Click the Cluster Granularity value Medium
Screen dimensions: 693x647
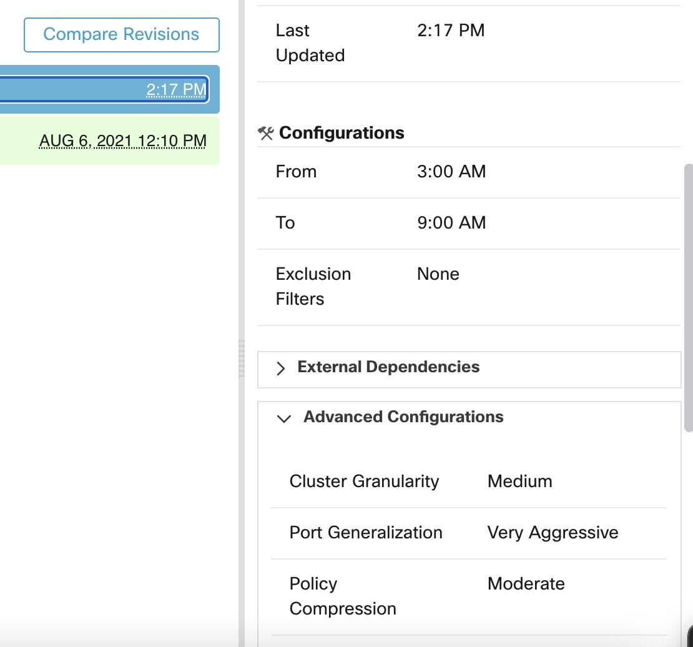tap(519, 482)
